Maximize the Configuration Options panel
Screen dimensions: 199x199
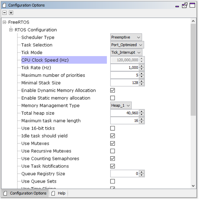[192, 5]
